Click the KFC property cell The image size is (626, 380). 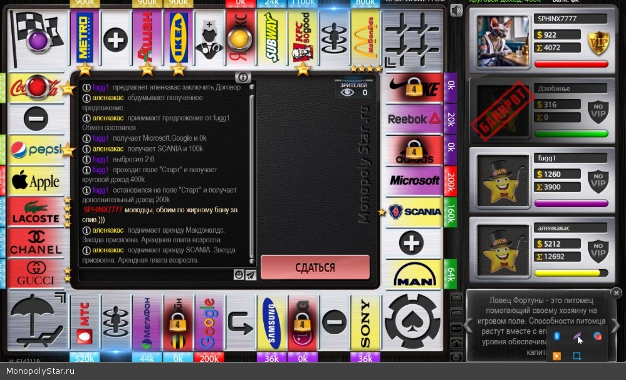pyautogui.click(x=303, y=38)
